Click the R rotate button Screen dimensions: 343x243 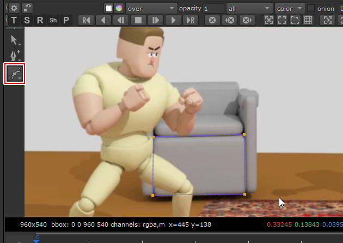40,20
